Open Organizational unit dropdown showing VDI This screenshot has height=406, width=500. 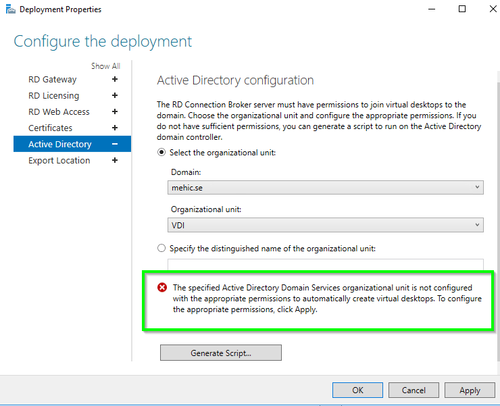325,225
